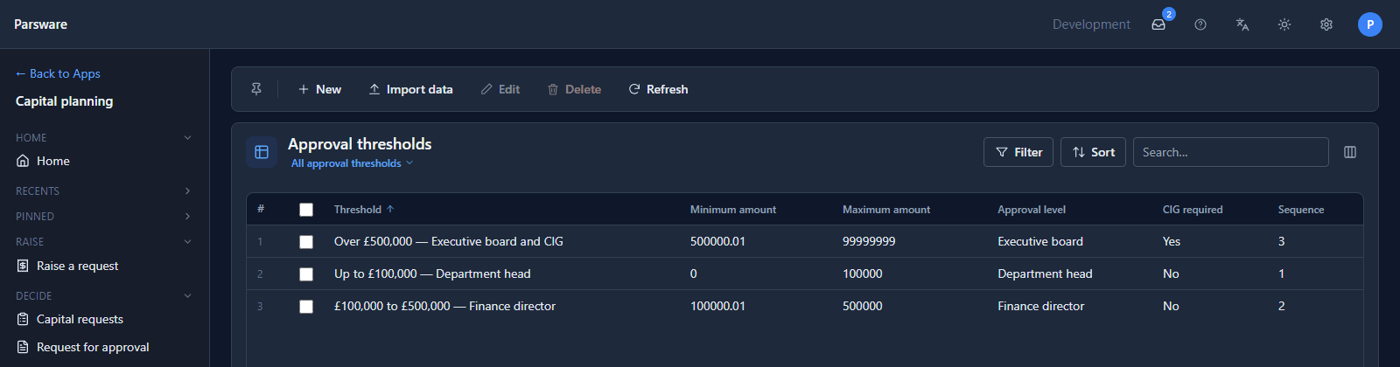Open the column layout icon beside Search
1400x367 pixels.
(1350, 152)
